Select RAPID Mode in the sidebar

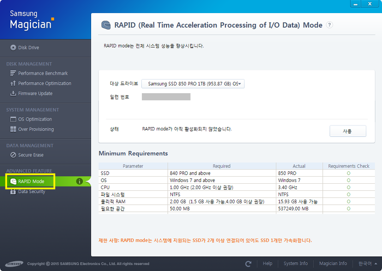tap(31, 182)
